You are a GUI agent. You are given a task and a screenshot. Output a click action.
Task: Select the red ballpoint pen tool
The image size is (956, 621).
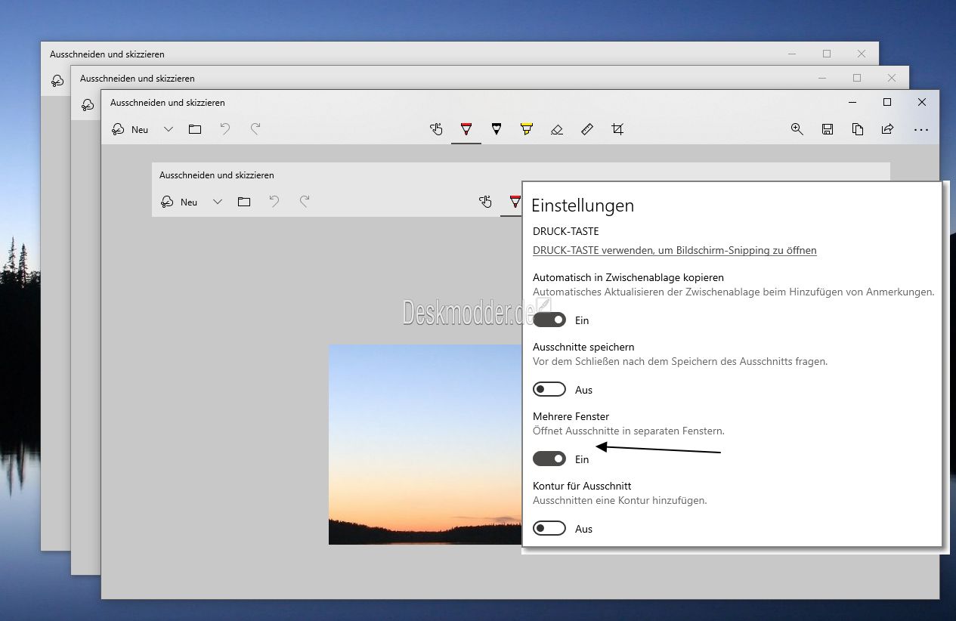466,129
